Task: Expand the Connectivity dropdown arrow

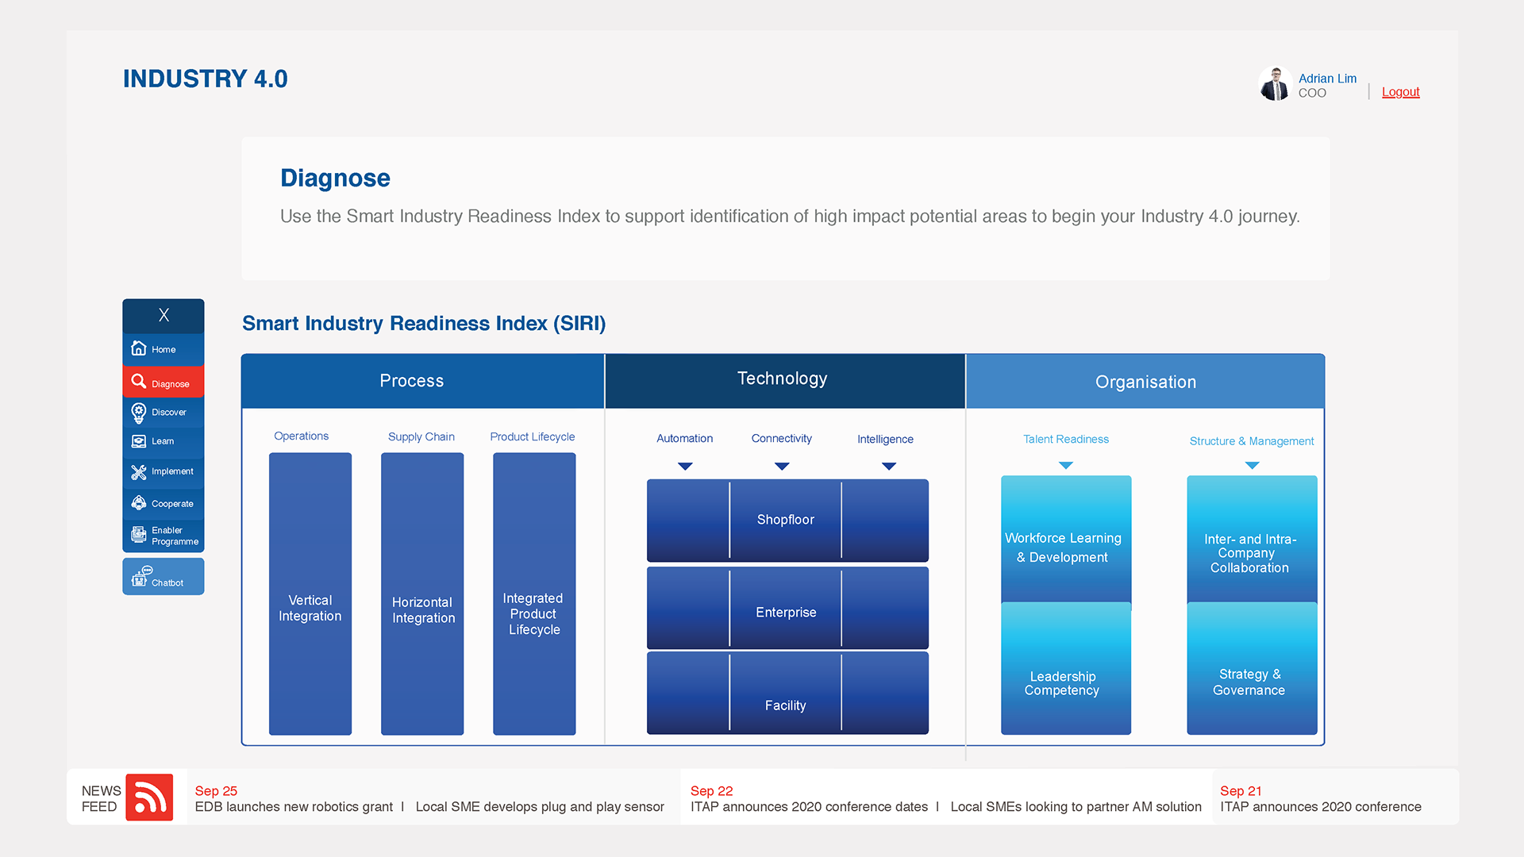Action: (x=782, y=467)
